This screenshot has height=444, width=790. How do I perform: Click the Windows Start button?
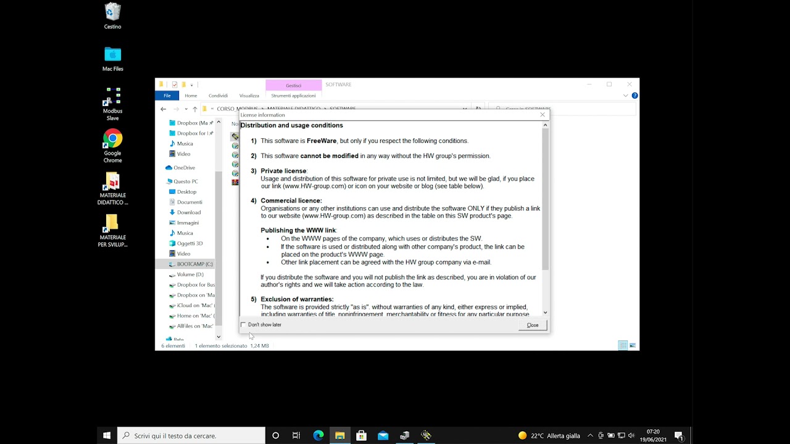(107, 435)
